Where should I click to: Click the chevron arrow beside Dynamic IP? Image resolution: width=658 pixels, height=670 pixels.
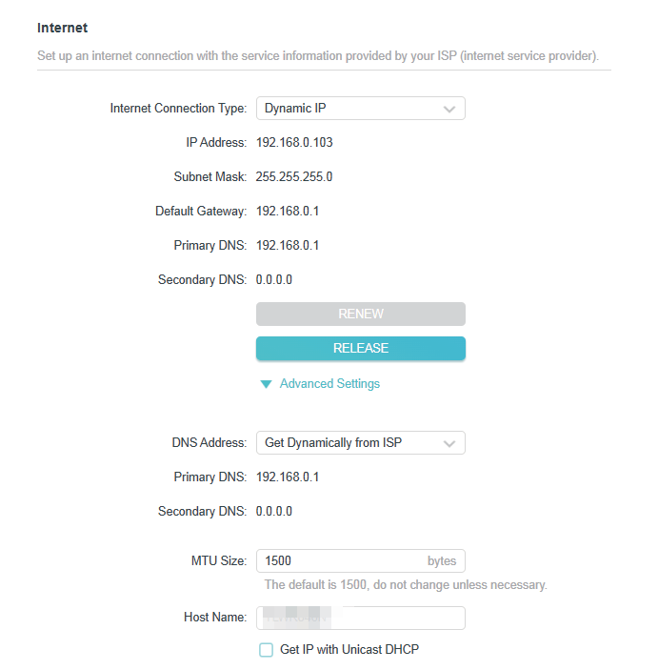[449, 109]
